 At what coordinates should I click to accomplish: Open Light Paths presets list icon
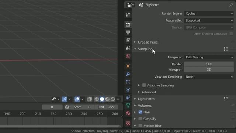click(226, 99)
